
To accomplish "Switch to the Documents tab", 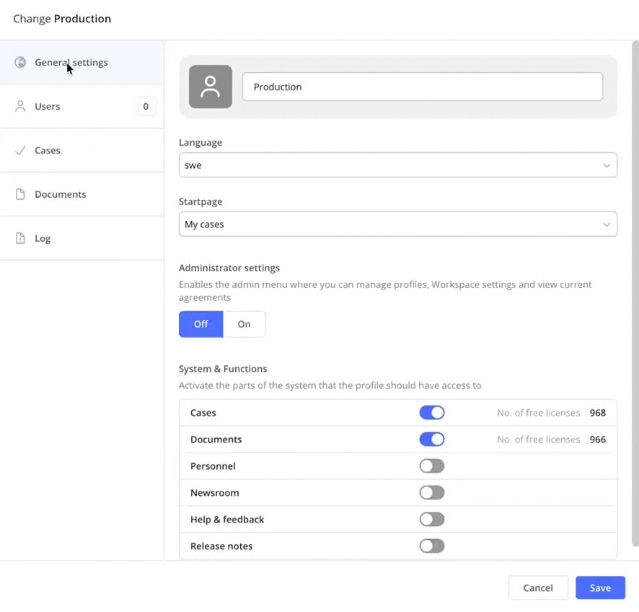I will point(61,195).
